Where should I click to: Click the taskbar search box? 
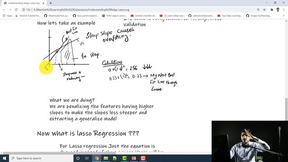(x=41, y=158)
